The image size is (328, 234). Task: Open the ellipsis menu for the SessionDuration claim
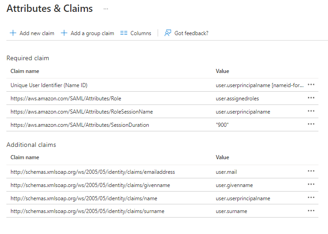click(x=311, y=125)
